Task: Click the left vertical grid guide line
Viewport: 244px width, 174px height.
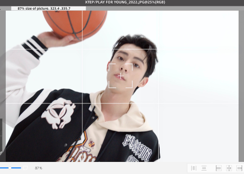Action: point(82,86)
